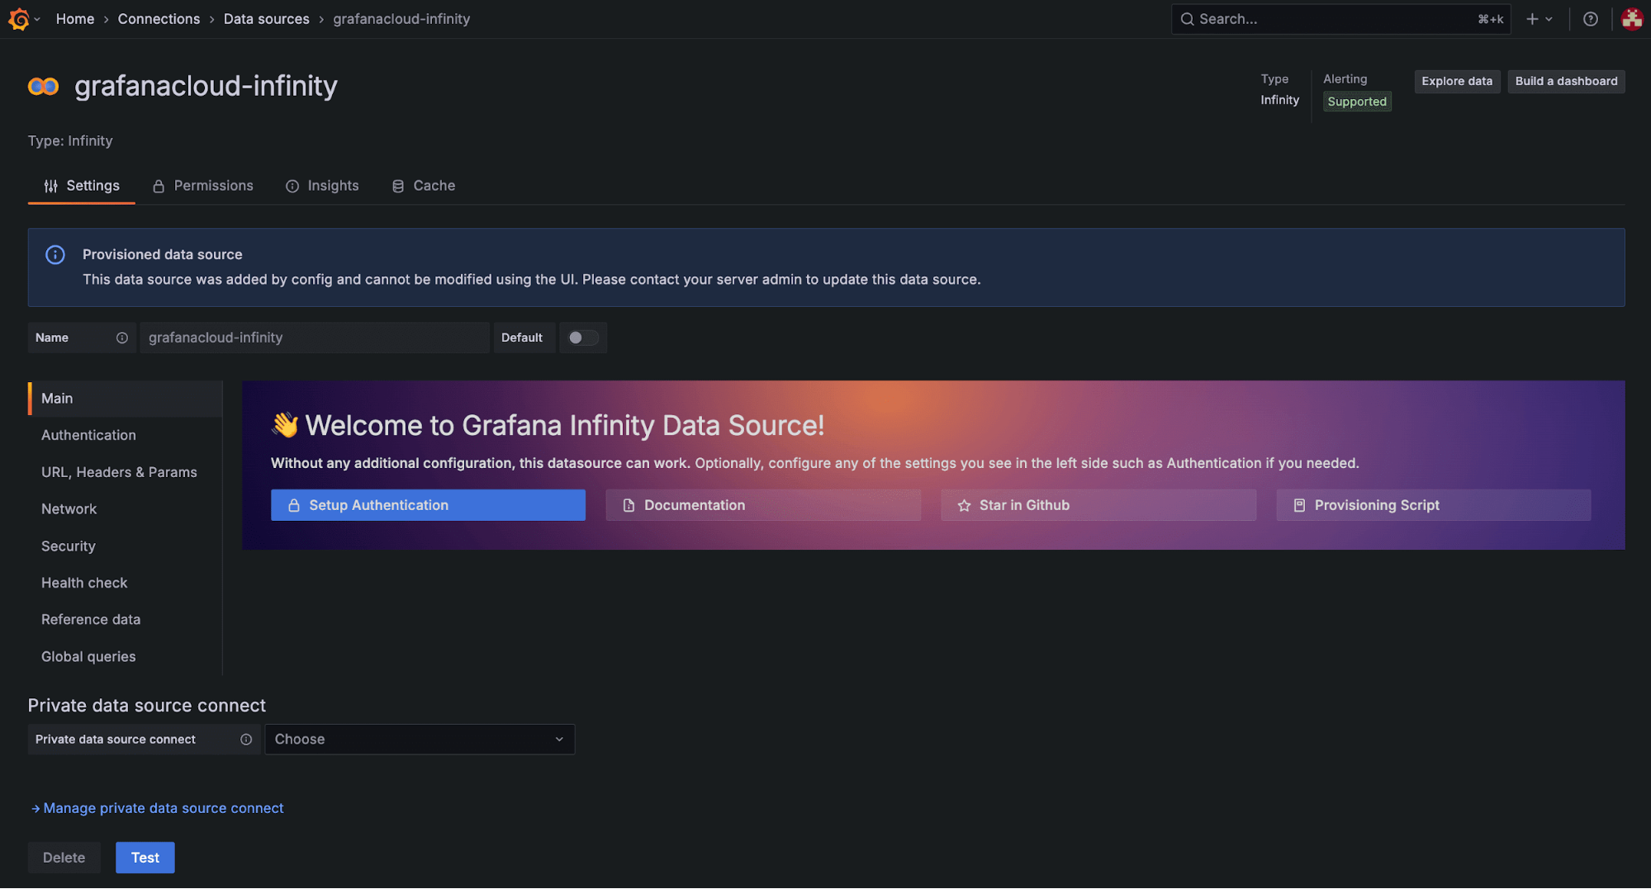Viewport: 1651px width, 889px height.
Task: Click the 'Type: Infinity' subtitle text
Action: coord(70,141)
